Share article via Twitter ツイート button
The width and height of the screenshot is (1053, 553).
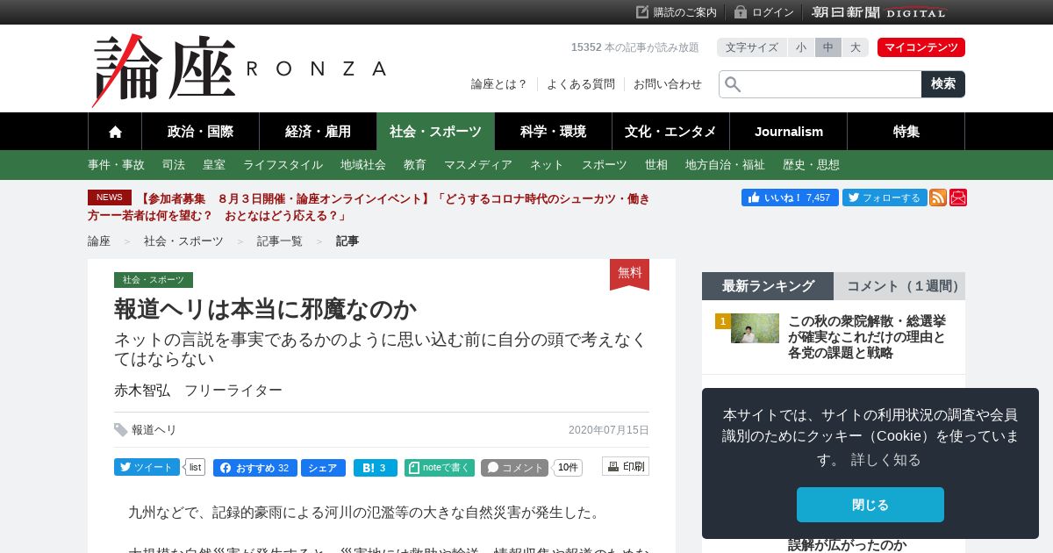tap(147, 467)
